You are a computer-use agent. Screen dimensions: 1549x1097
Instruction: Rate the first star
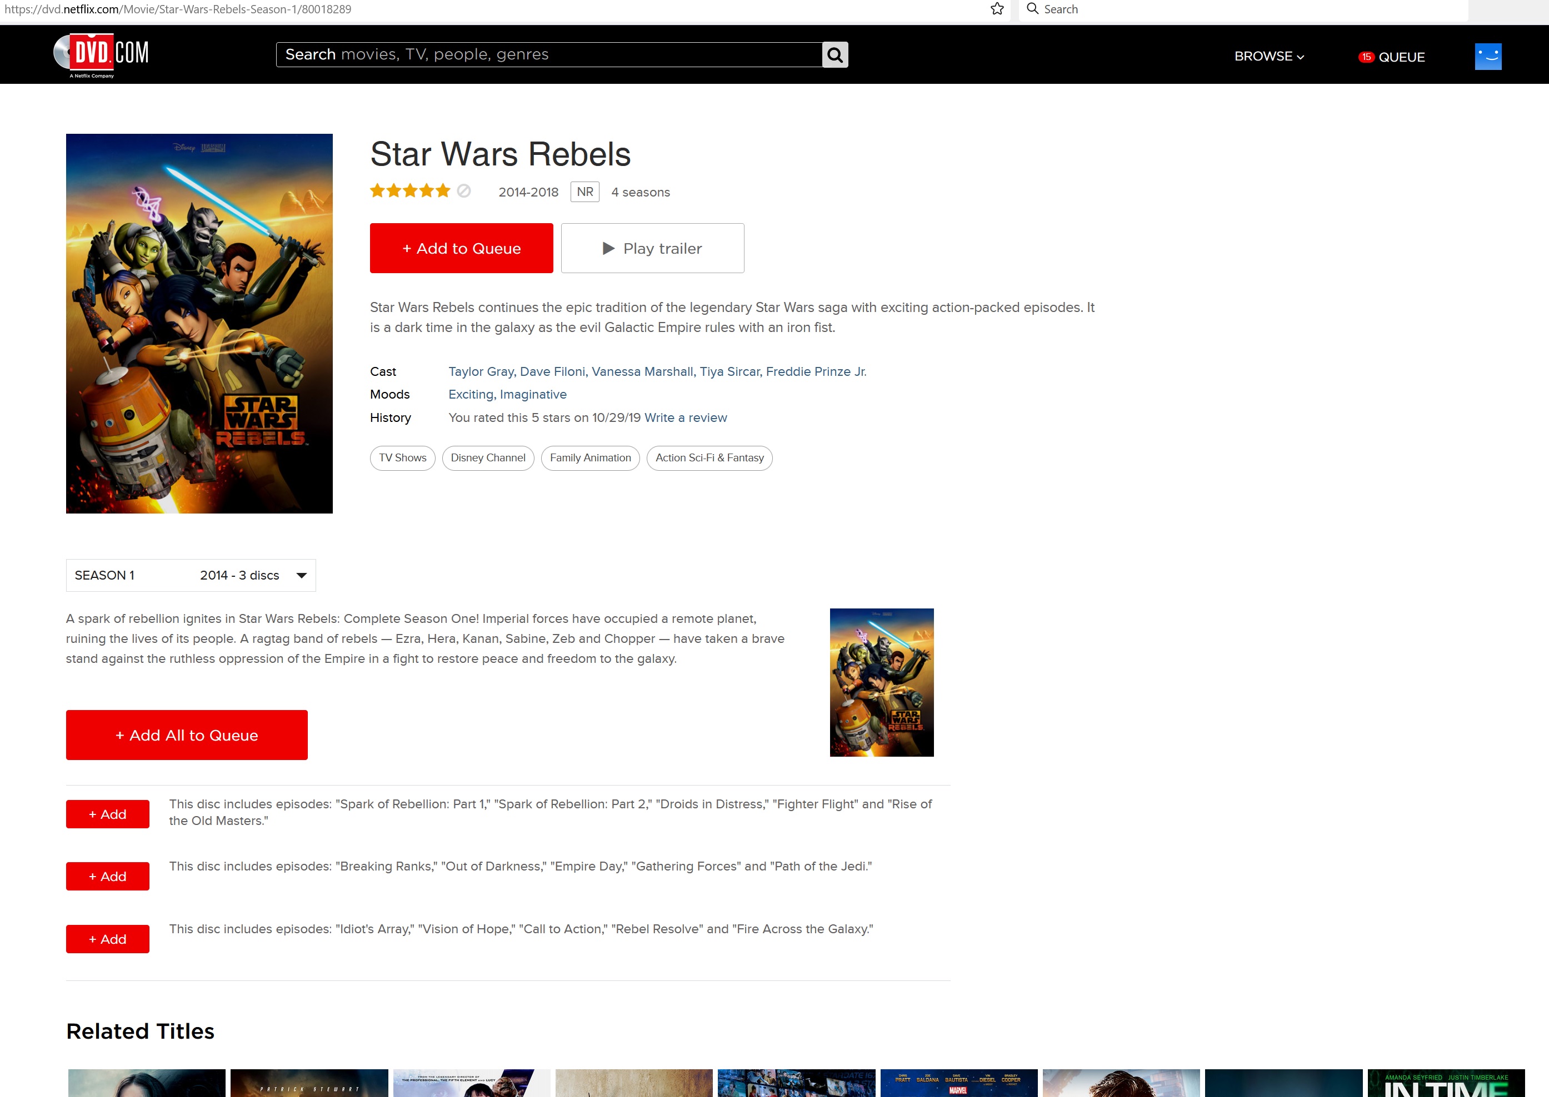click(377, 191)
